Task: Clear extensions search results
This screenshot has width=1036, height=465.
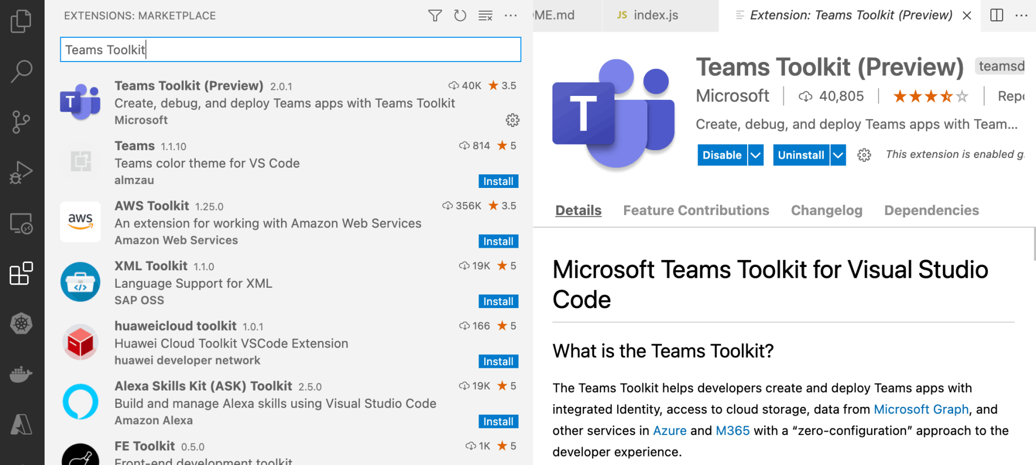Action: point(485,16)
